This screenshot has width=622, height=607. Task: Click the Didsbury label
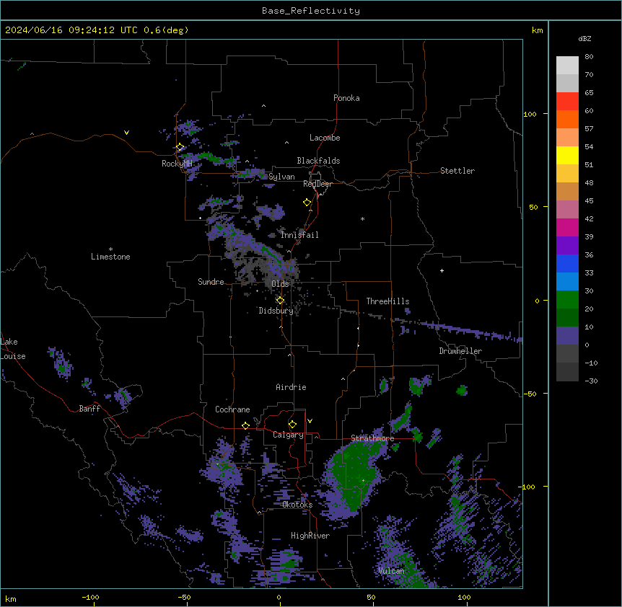pos(276,311)
